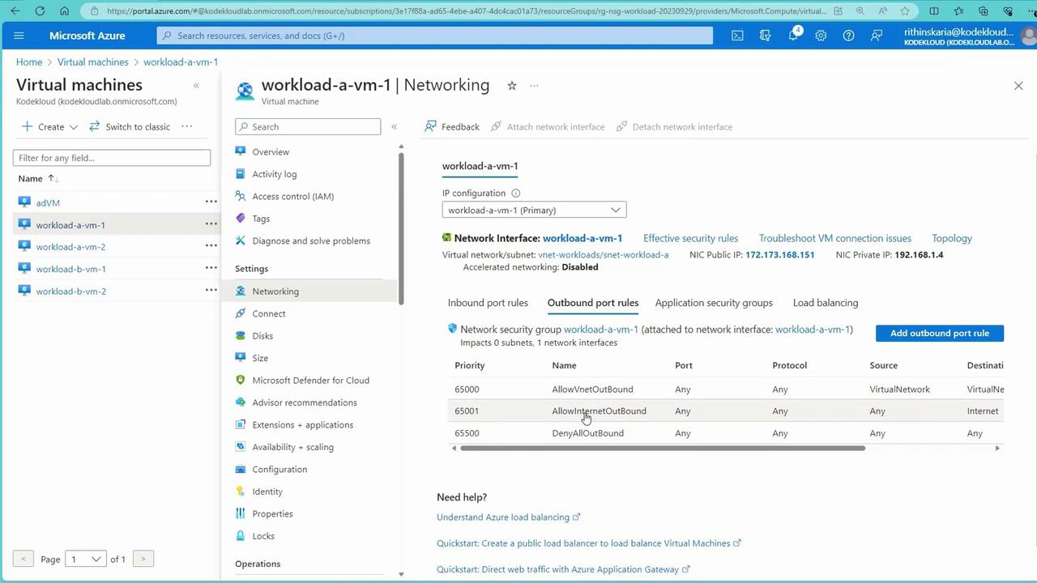Open NIC Public IP 172.173.168.151 link
Viewport: 1037px width, 583px height.
[779, 254]
